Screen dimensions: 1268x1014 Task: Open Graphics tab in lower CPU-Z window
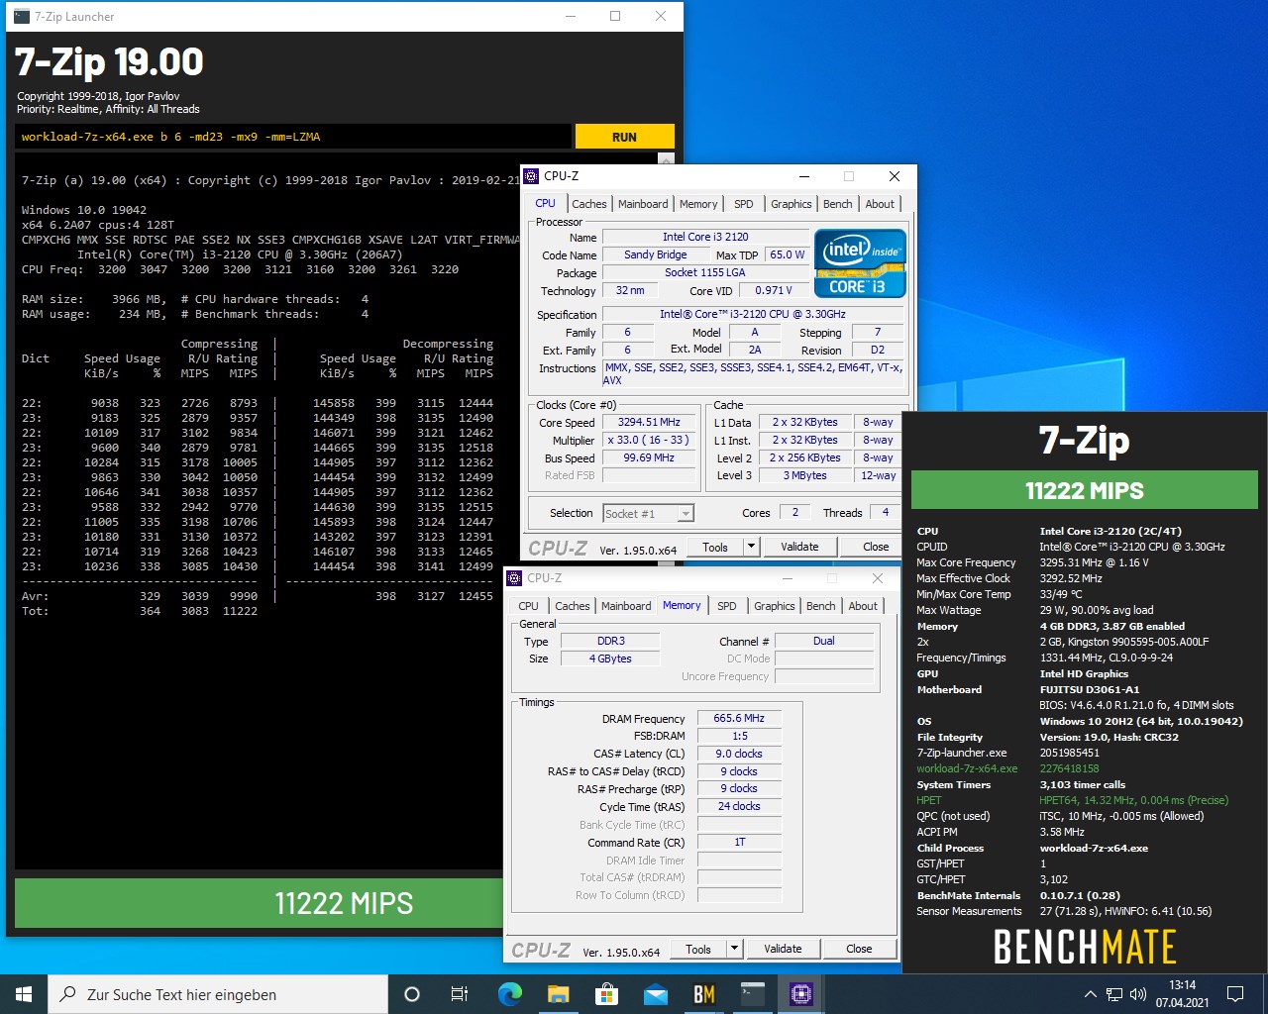775,606
